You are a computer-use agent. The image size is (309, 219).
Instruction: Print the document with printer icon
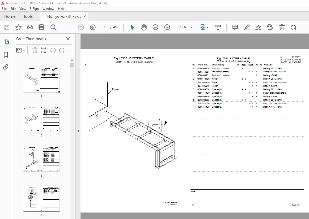point(41,27)
